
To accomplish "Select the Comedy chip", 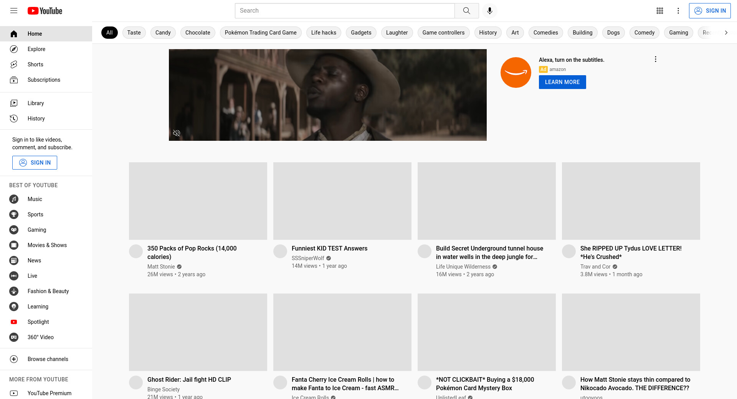I will coord(644,33).
